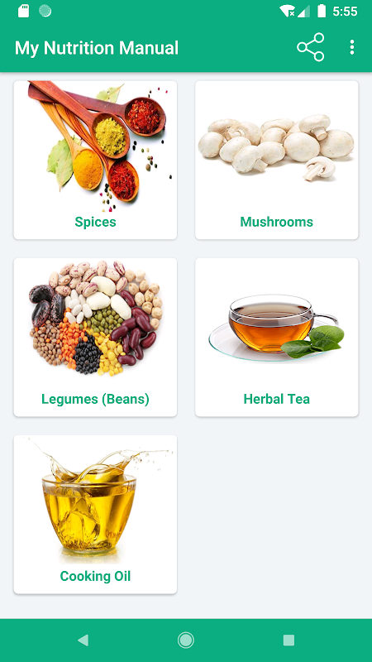Screen dimensions: 372x662
Task: Select the Herbal Tea label
Action: [x=277, y=399]
